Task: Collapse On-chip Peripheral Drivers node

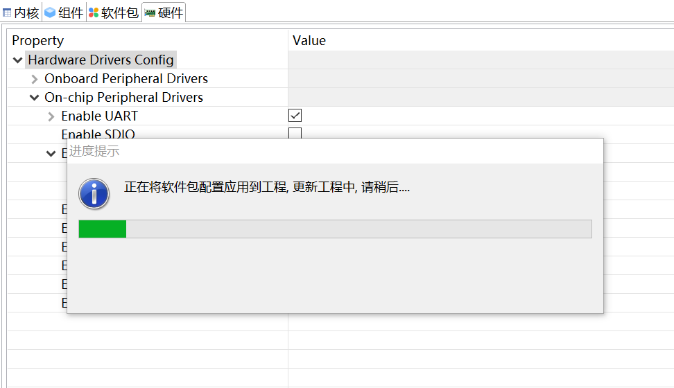Action: pos(35,98)
